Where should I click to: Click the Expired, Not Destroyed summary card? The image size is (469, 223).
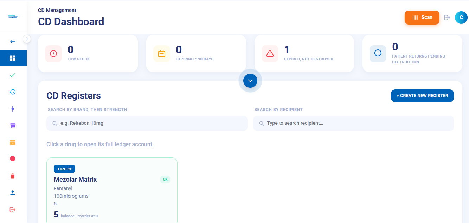click(x=304, y=53)
